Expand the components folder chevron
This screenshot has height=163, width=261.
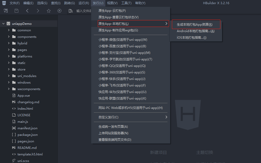[9, 37]
